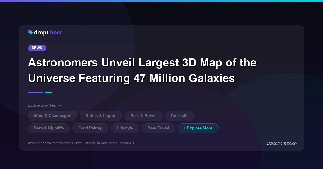Viewport: 323px width, 169px height.
Task: Expand the Explore More button
Action: coord(198,128)
